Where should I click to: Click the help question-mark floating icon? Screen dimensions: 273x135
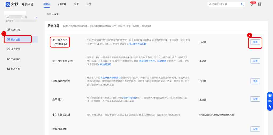pyautogui.click(x=270, y=96)
